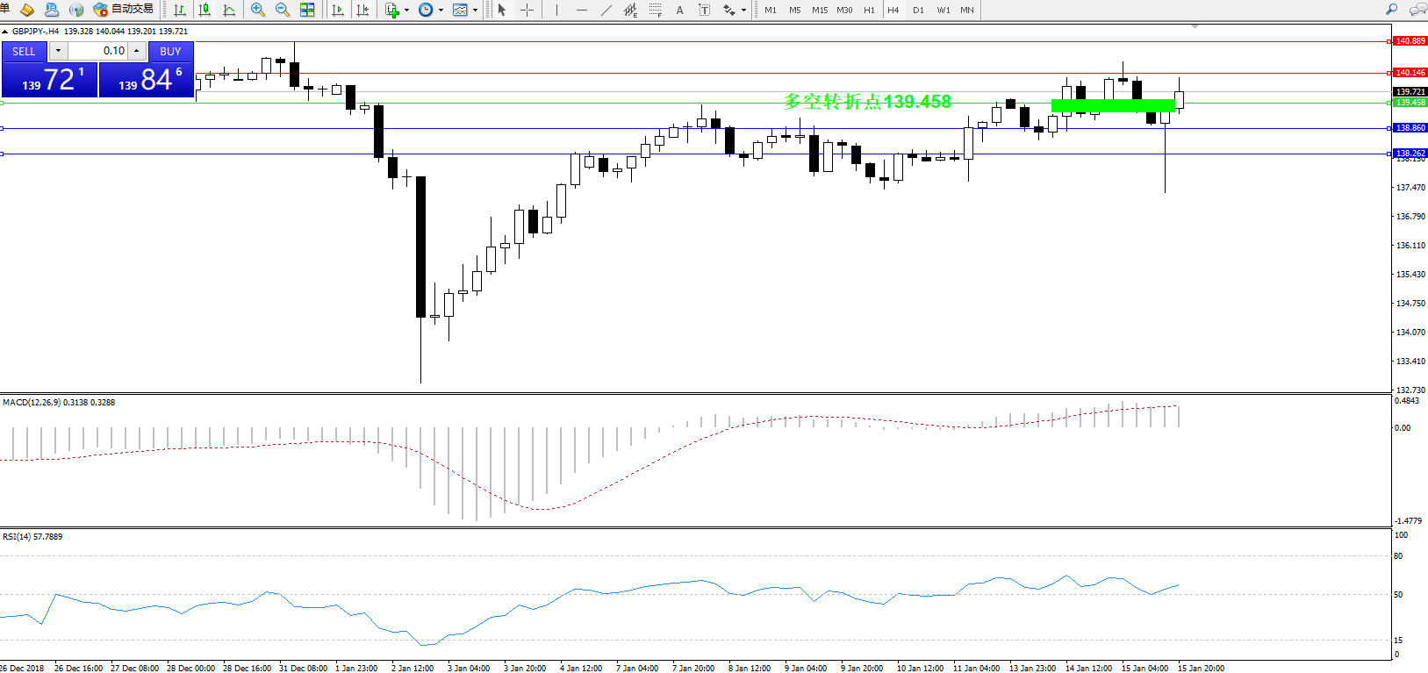Select the trendline drawing tool
Image resolution: width=1428 pixels, height=673 pixels.
coord(606,10)
